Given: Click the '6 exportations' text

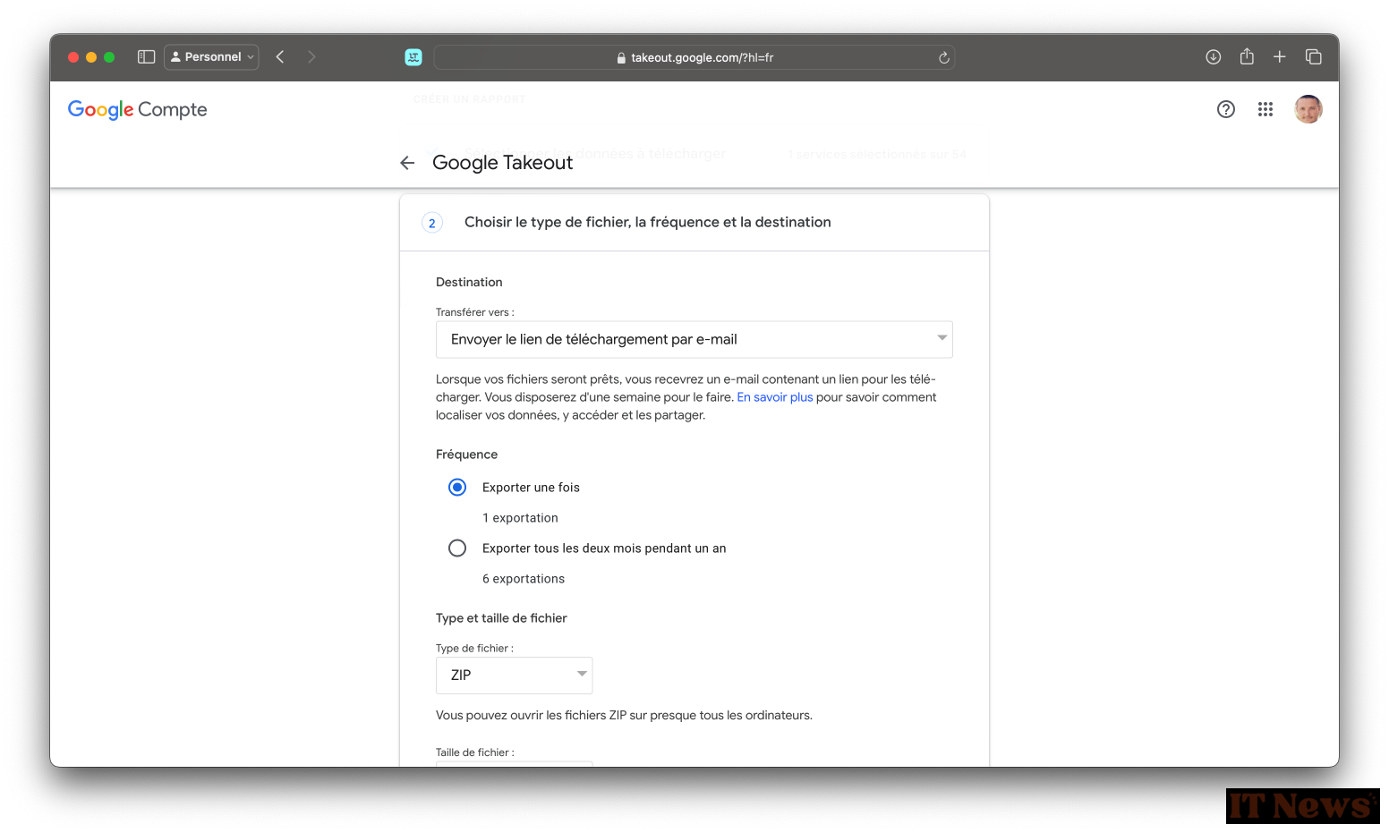Looking at the screenshot, I should pyautogui.click(x=524, y=579).
